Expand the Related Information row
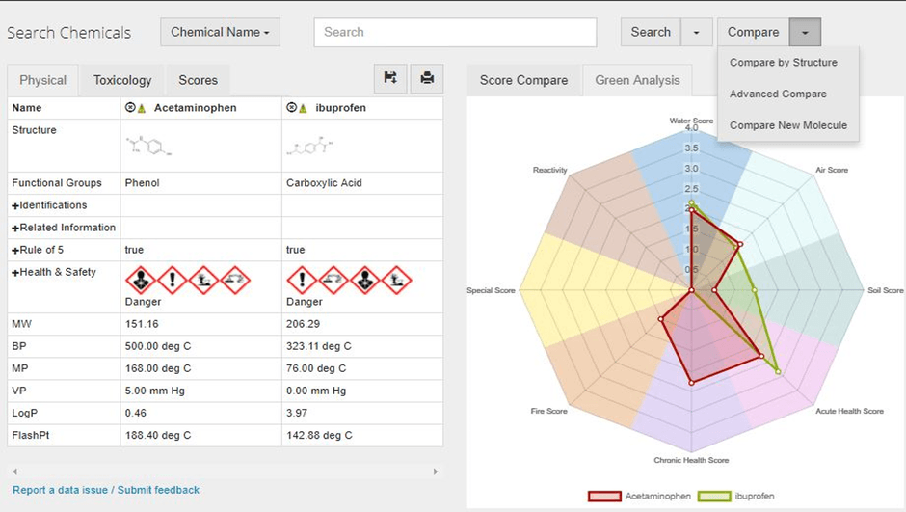 [x=63, y=228]
